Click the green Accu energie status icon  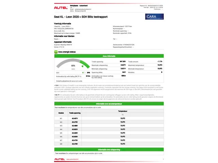pos(56,52)
